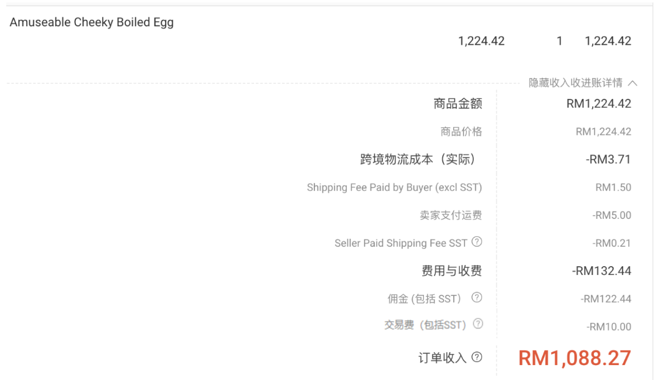This screenshot has height=380, width=655.
Task: Click Shipping Fee Paid by Buyer label
Action: pyautogui.click(x=394, y=187)
